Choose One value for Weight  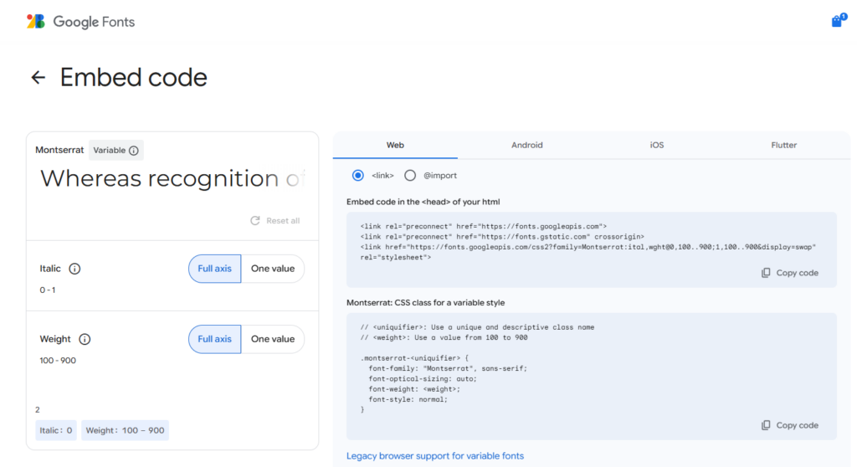(x=273, y=339)
